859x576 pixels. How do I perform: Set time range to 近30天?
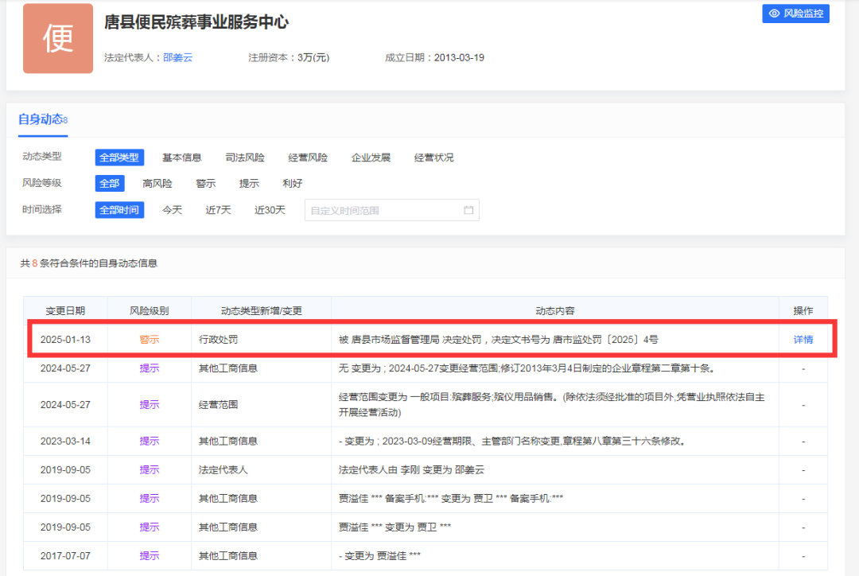point(270,210)
